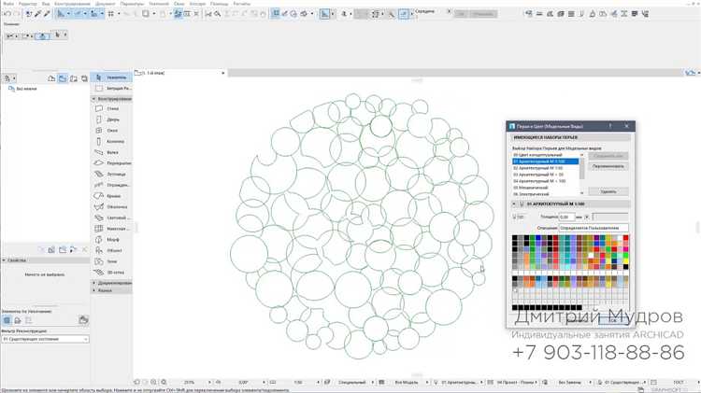This screenshot has width=701, height=393.
Task: Select the Marquee (Бегущая рамка) tool
Action: [111, 89]
